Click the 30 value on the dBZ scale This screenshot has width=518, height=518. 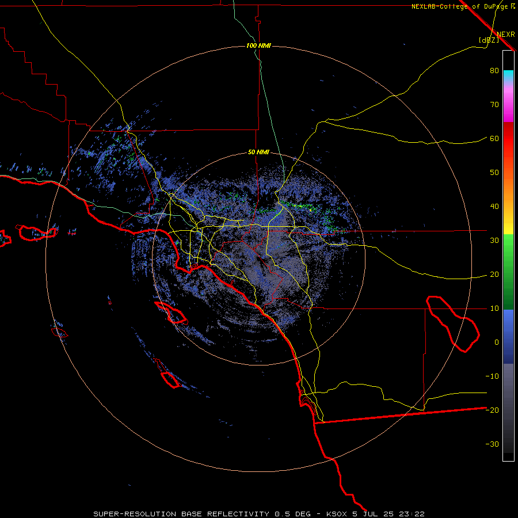click(494, 241)
